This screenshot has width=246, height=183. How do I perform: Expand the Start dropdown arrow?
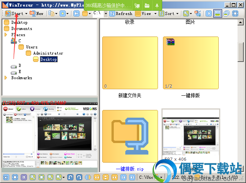[x=26, y=14]
